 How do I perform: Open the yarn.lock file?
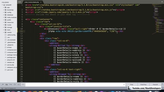point(10,70)
